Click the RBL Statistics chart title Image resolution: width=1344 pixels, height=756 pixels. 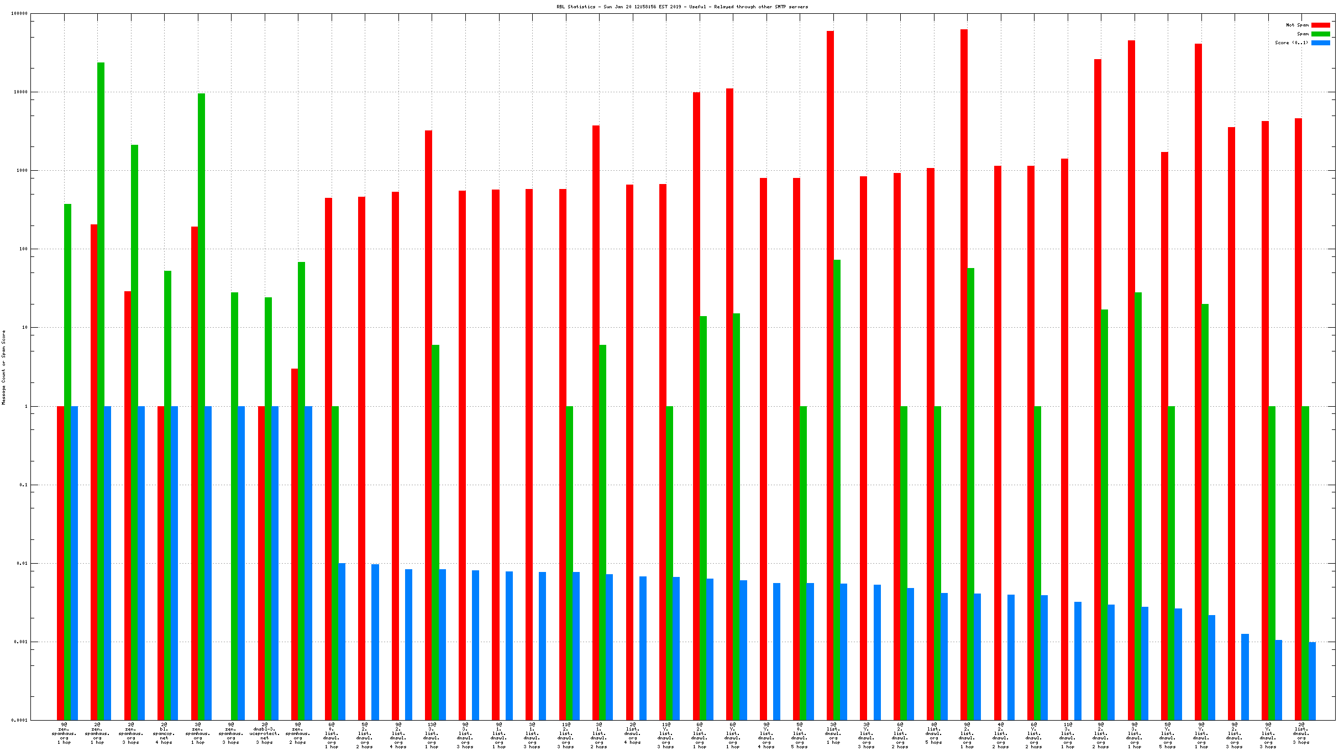pyautogui.click(x=682, y=7)
